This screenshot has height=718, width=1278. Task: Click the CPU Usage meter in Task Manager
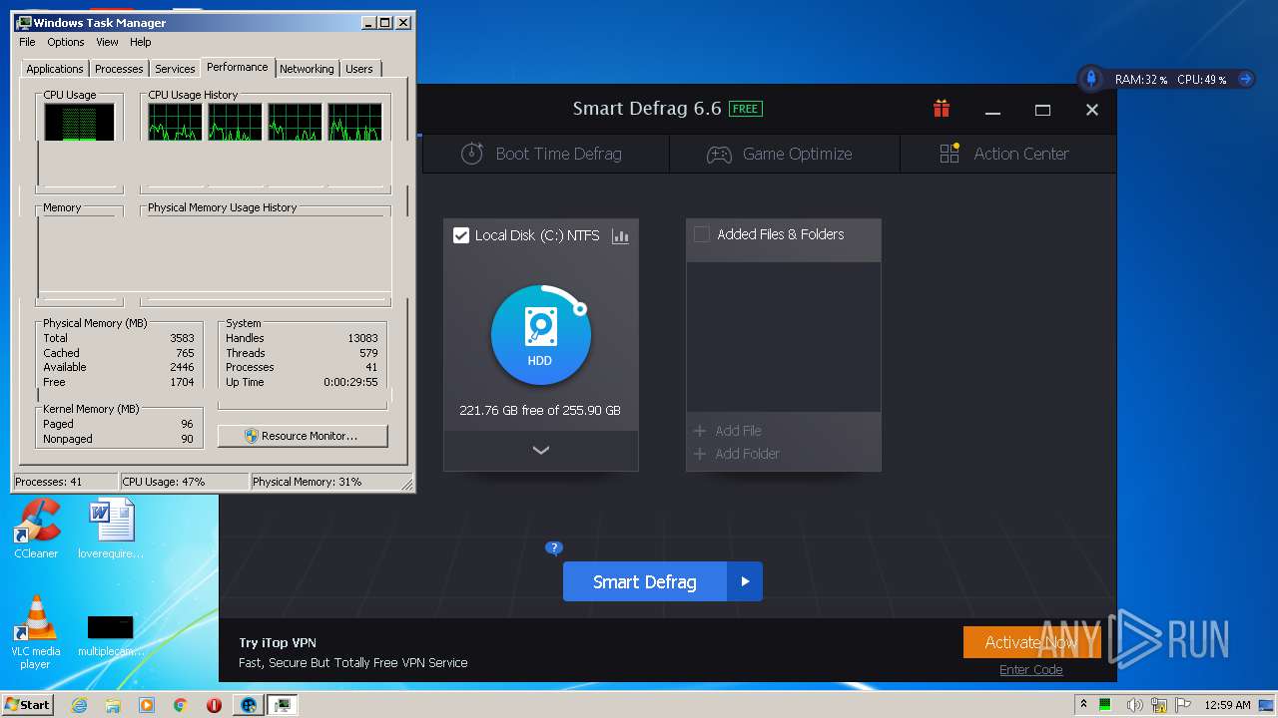(x=79, y=123)
